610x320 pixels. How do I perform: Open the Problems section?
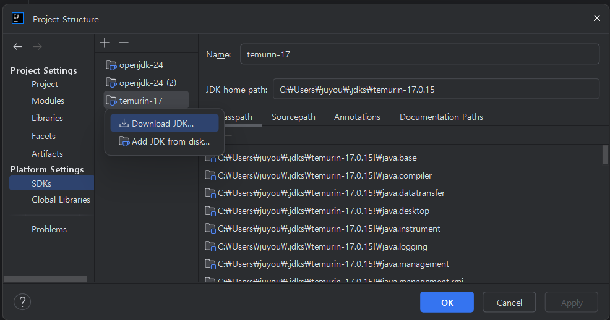[49, 230]
